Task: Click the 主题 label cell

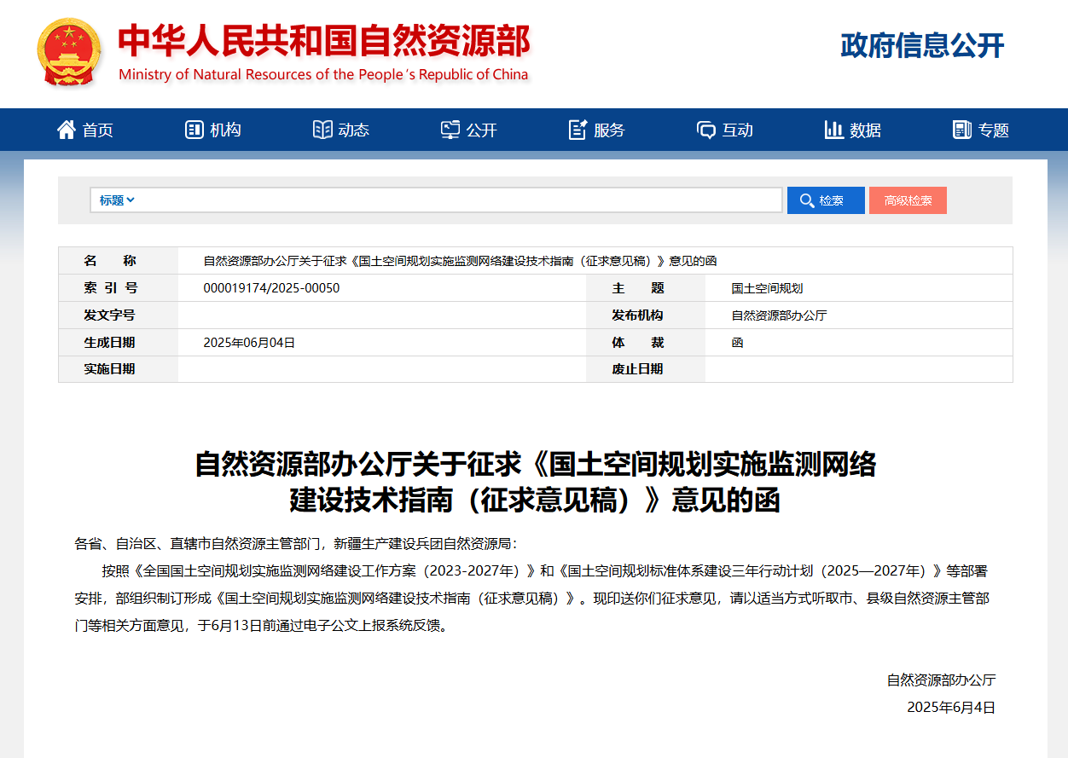Action: pos(646,288)
